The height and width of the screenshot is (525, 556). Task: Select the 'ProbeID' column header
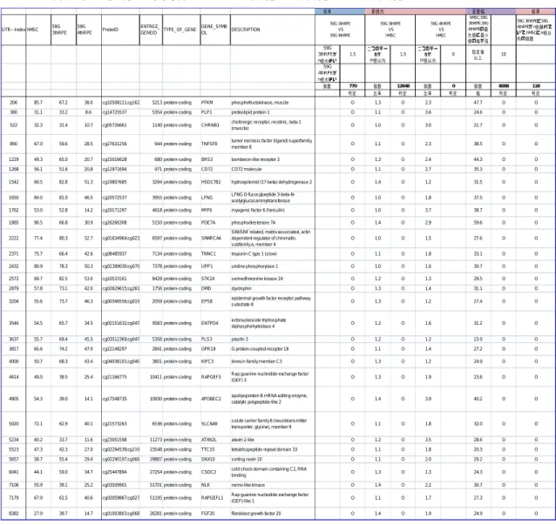click(x=120, y=30)
